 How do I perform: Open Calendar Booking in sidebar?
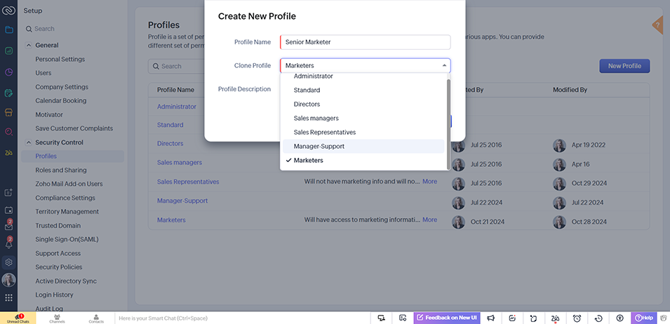(x=60, y=101)
